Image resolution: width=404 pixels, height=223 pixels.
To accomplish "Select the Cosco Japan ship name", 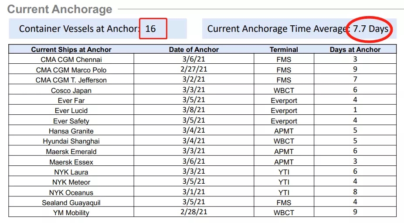I will 71,90.
